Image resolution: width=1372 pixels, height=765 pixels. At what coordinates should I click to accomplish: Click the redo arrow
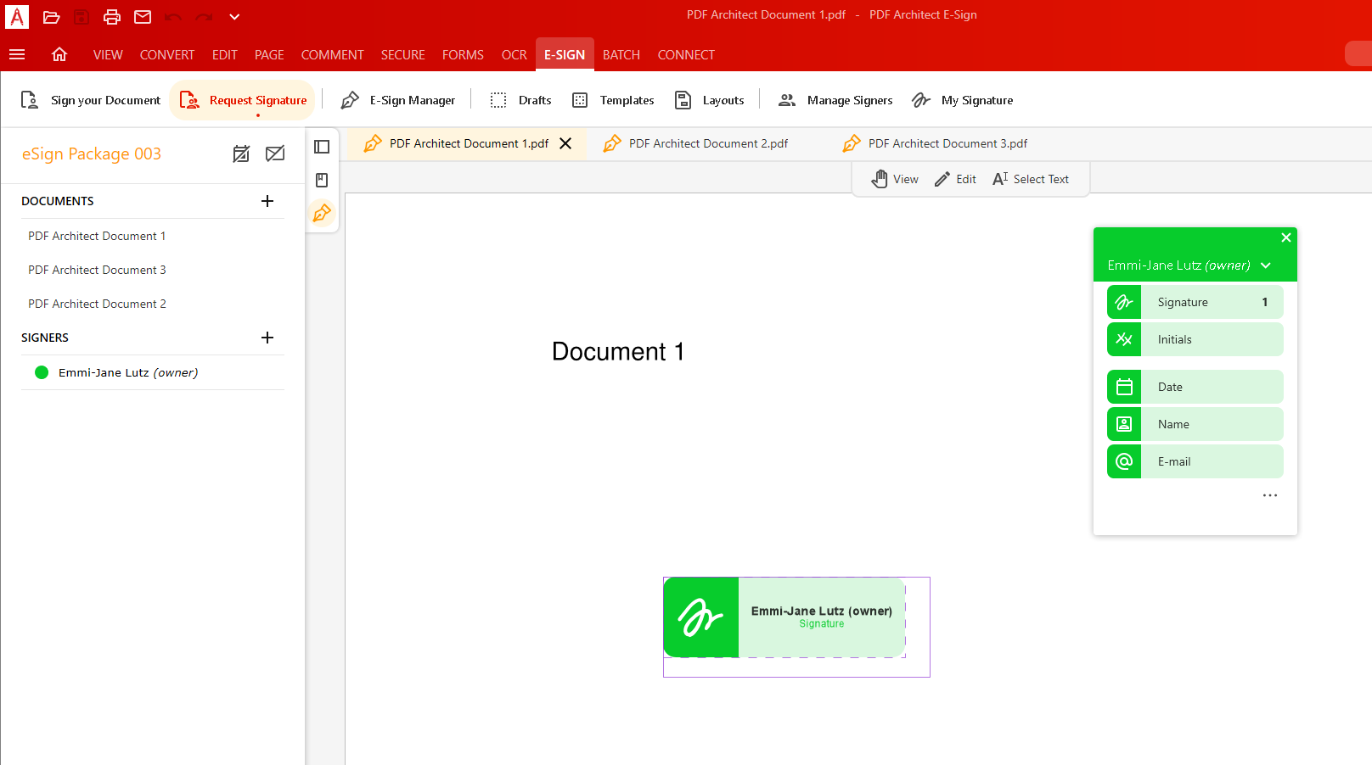coord(204,16)
